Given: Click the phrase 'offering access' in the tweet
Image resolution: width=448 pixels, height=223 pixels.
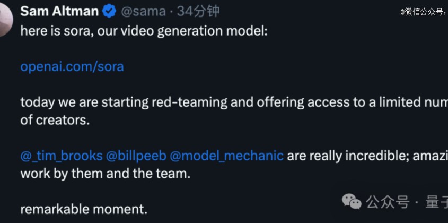Looking at the screenshot, I should point(296,103).
